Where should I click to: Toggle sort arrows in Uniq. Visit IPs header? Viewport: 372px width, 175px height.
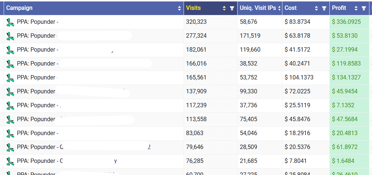pos(279,8)
